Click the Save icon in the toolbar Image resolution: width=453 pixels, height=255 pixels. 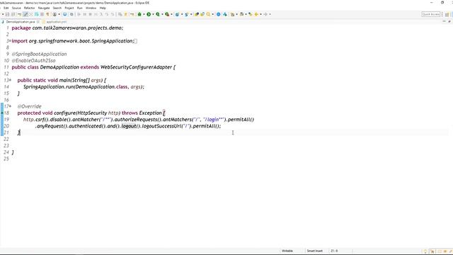point(7,14)
